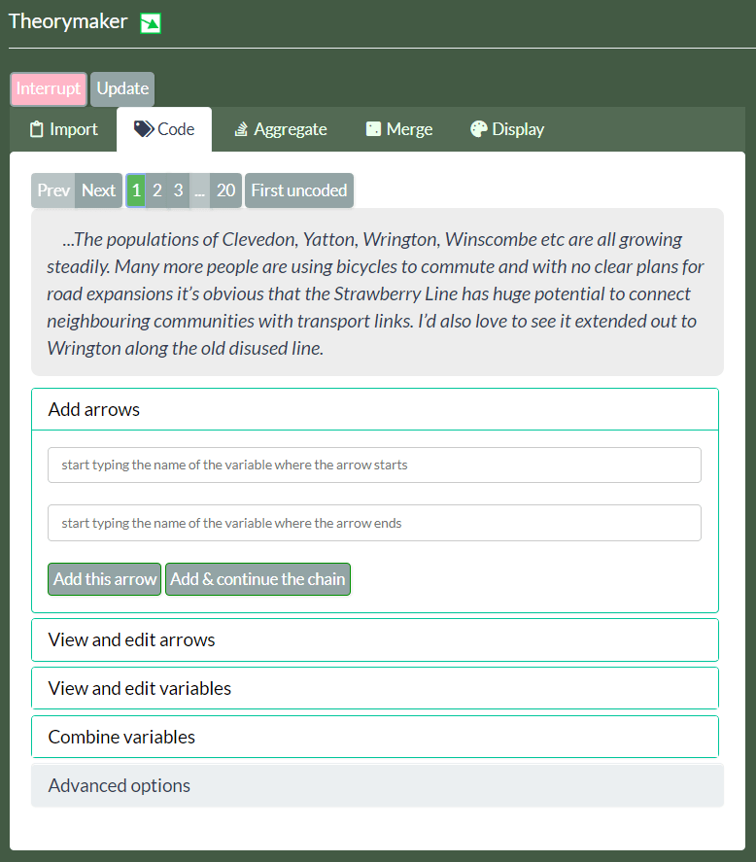The height and width of the screenshot is (862, 756).
Task: Advance to the Next statement
Action: pos(98,190)
